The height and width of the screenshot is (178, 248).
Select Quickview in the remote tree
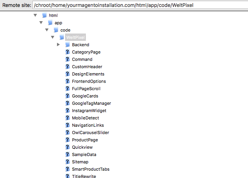(82, 147)
